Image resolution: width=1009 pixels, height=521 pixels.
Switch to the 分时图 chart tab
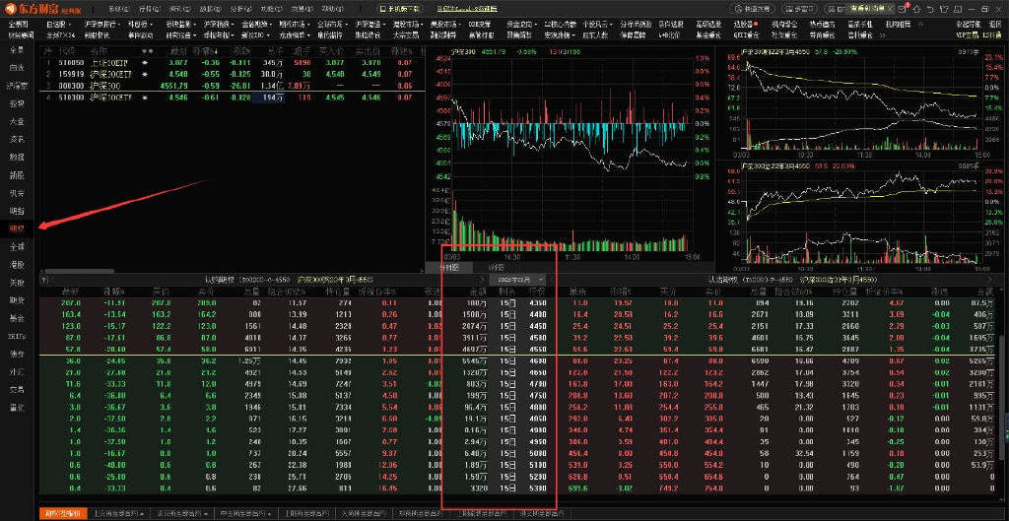[449, 266]
